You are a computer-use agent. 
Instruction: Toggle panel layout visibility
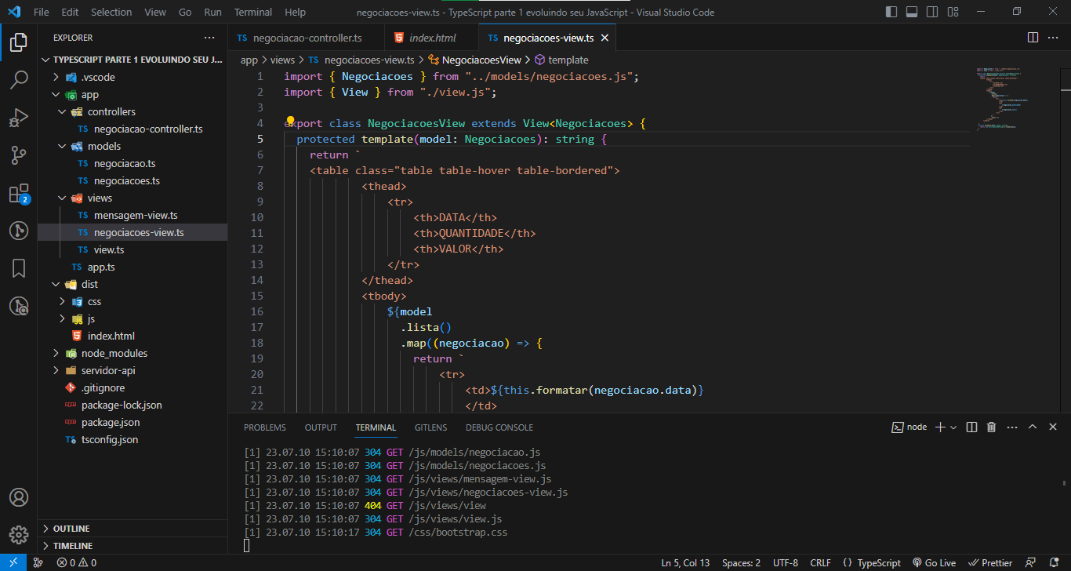tap(912, 12)
